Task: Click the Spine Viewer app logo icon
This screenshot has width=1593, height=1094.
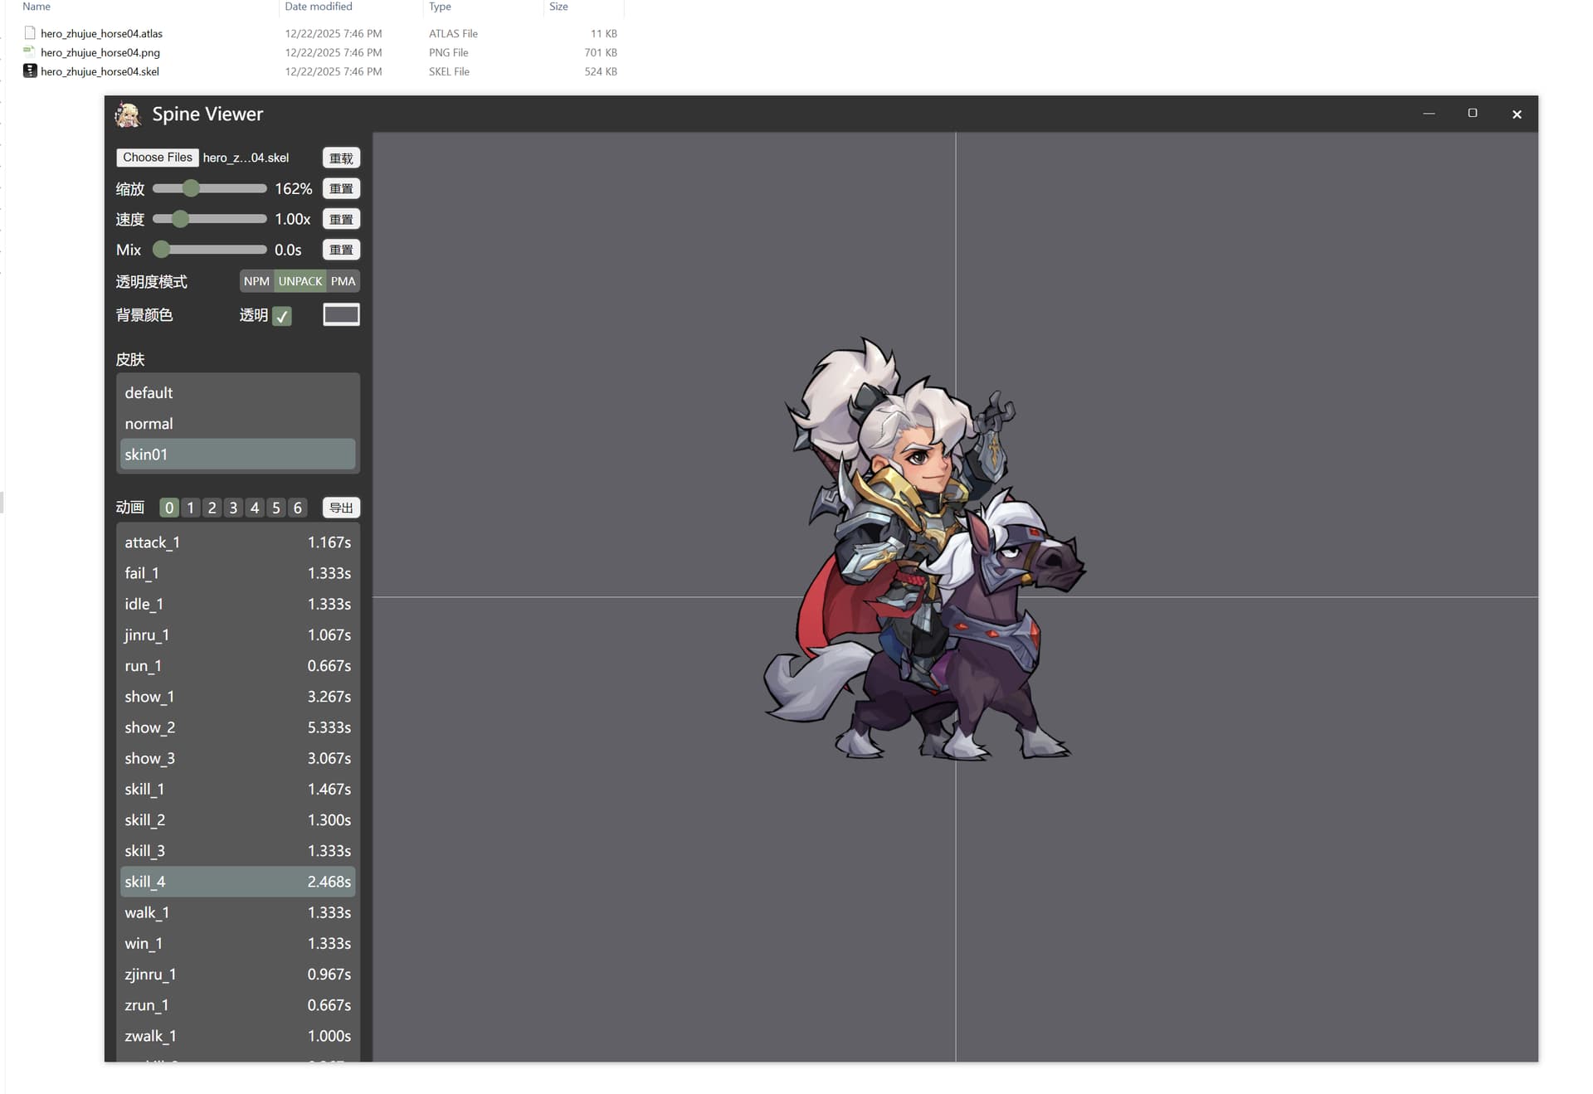Action: (x=128, y=114)
